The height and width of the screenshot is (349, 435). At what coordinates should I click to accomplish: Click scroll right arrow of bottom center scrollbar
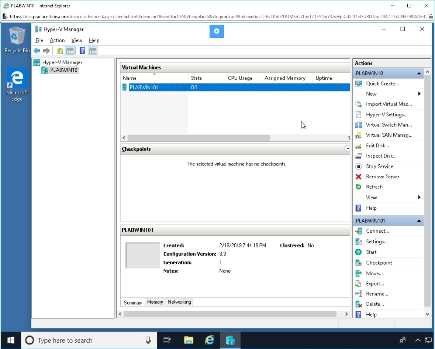[346, 314]
